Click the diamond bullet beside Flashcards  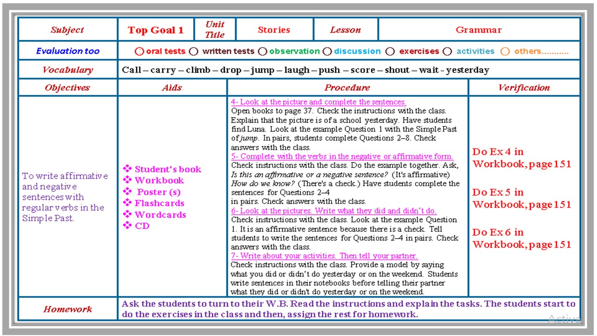[x=127, y=203]
